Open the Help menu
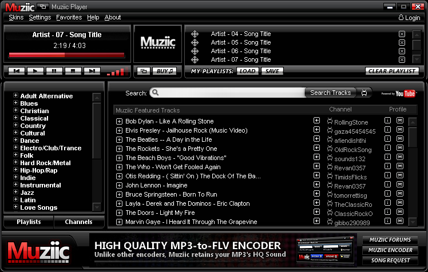This screenshot has width=428, height=272. (x=93, y=18)
